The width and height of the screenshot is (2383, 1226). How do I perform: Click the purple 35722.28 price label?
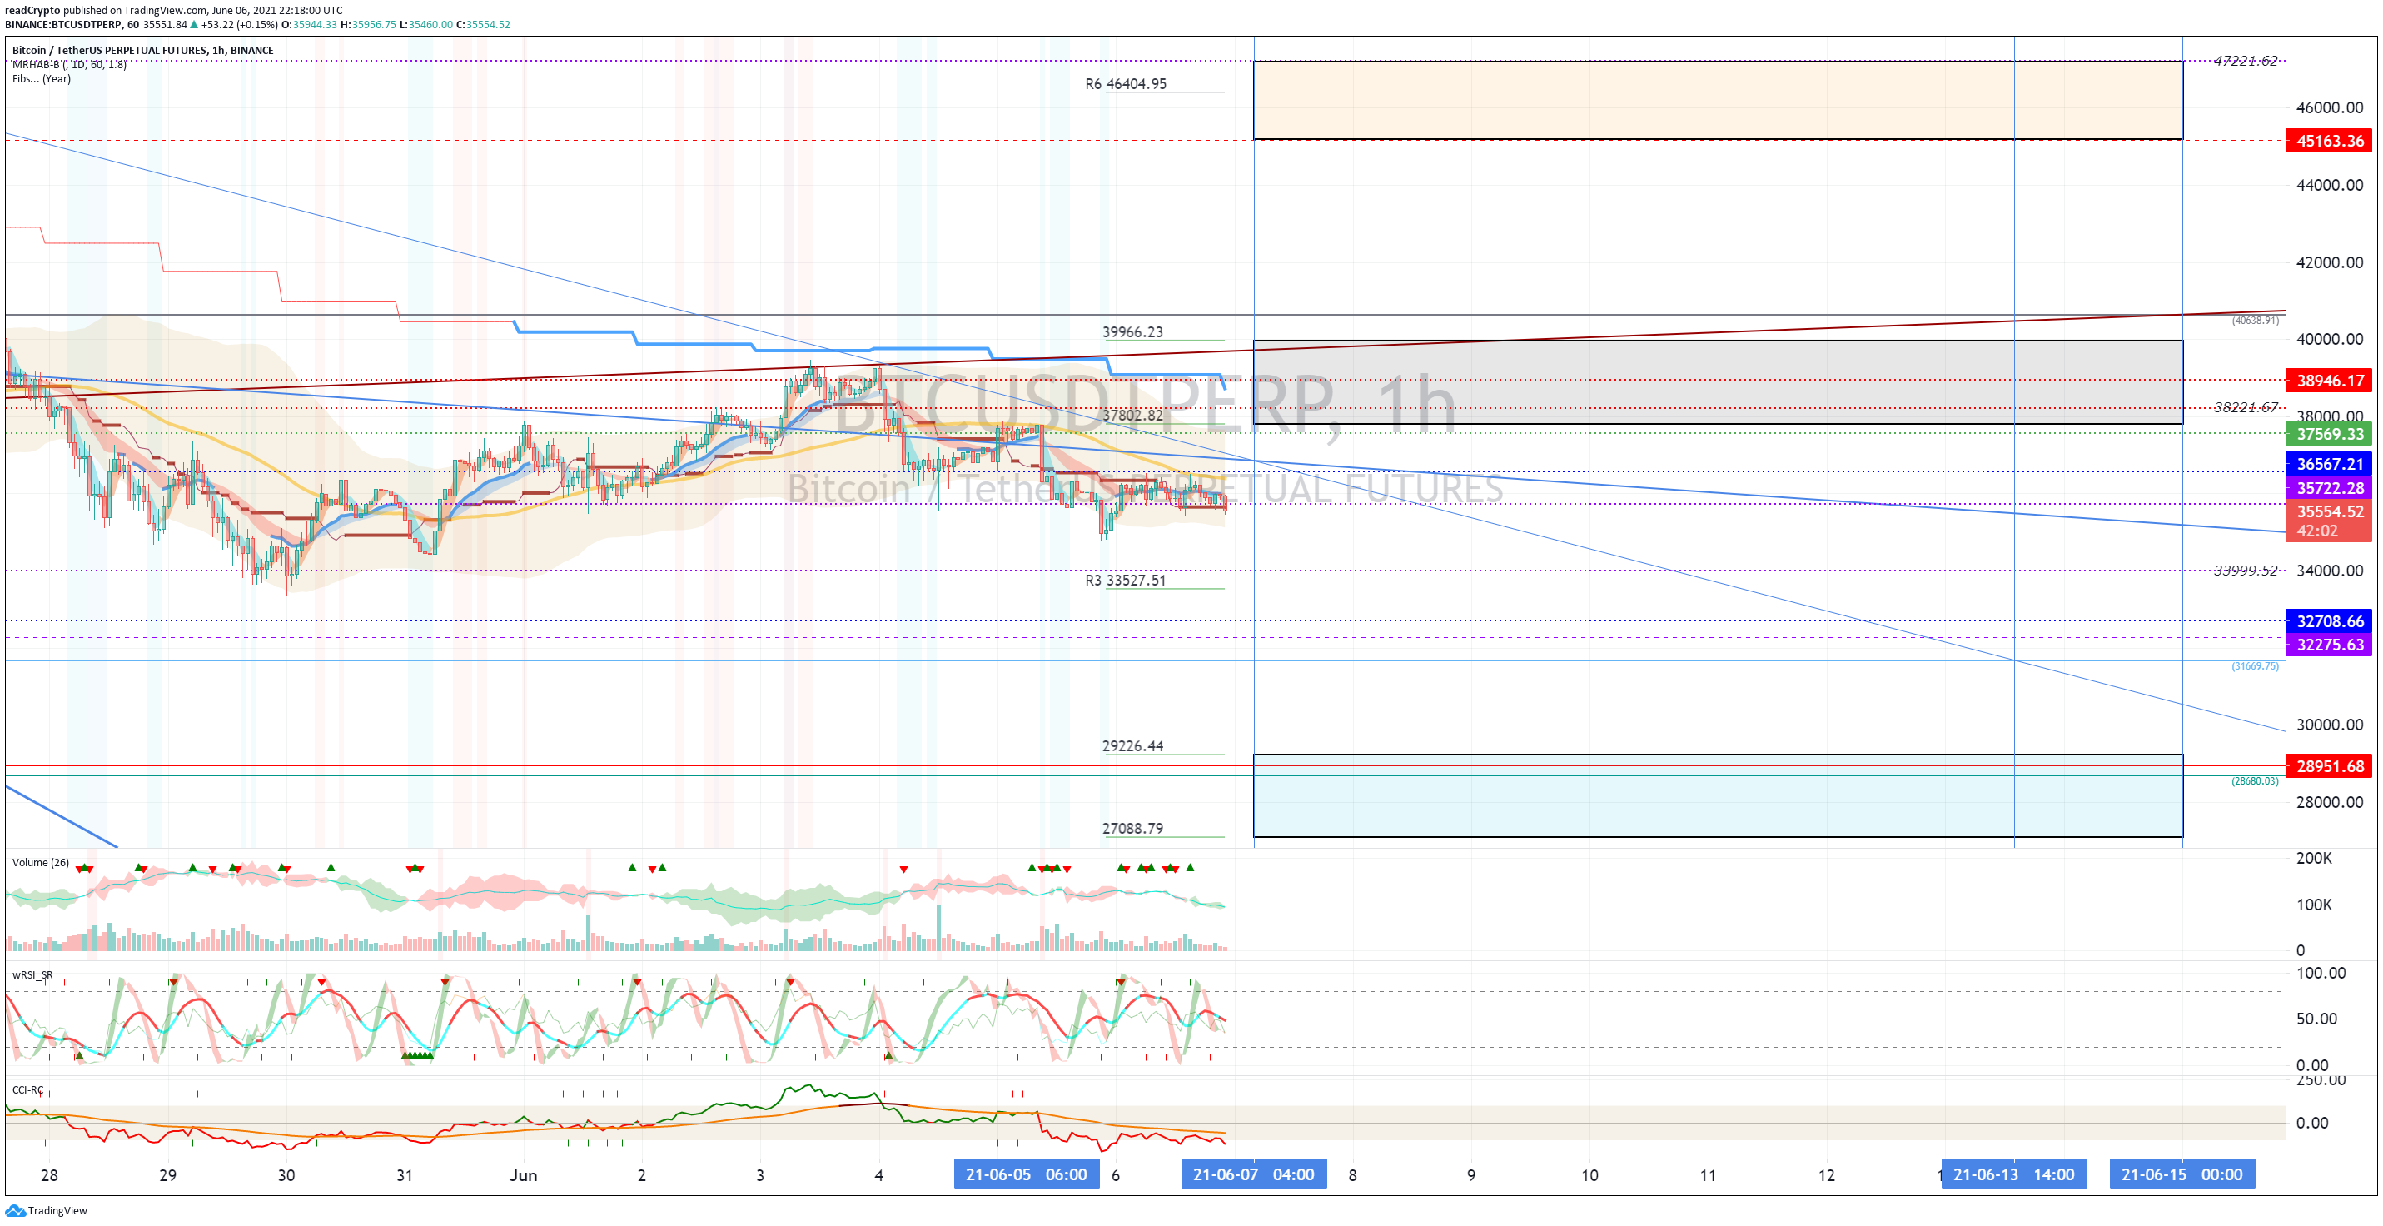[2328, 487]
